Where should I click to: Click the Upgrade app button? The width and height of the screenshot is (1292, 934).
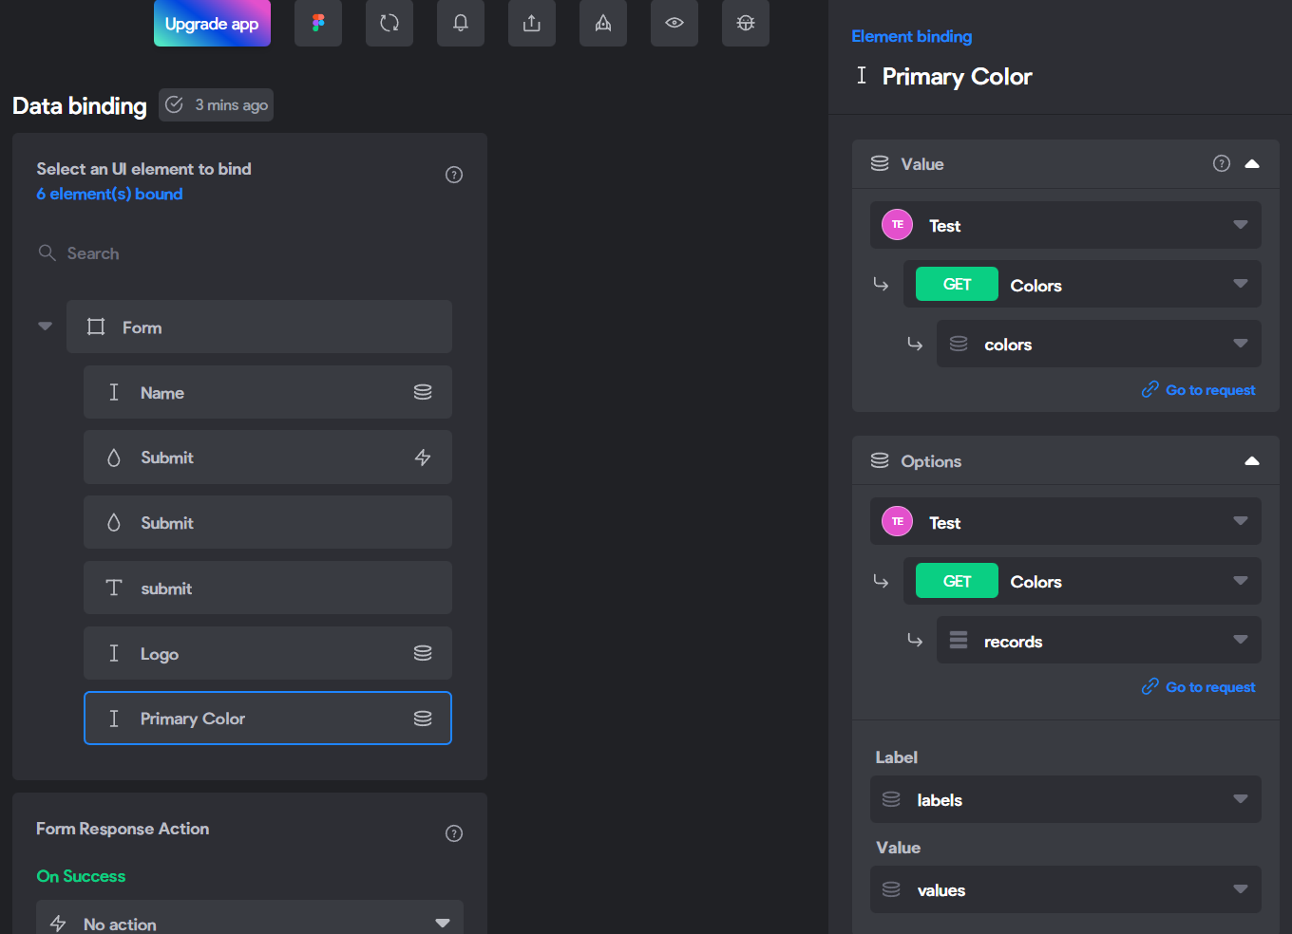[x=212, y=23]
